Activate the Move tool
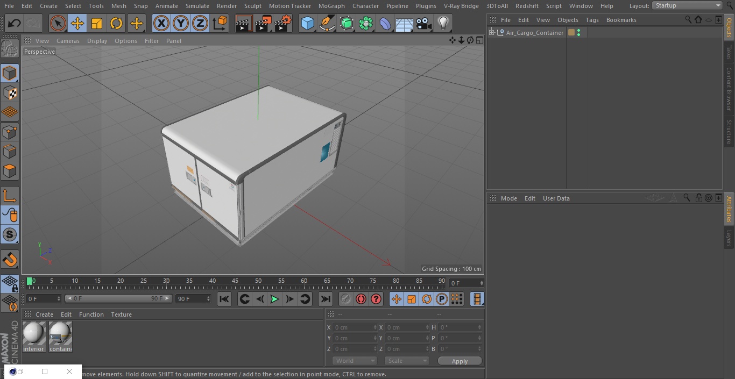 [77, 23]
